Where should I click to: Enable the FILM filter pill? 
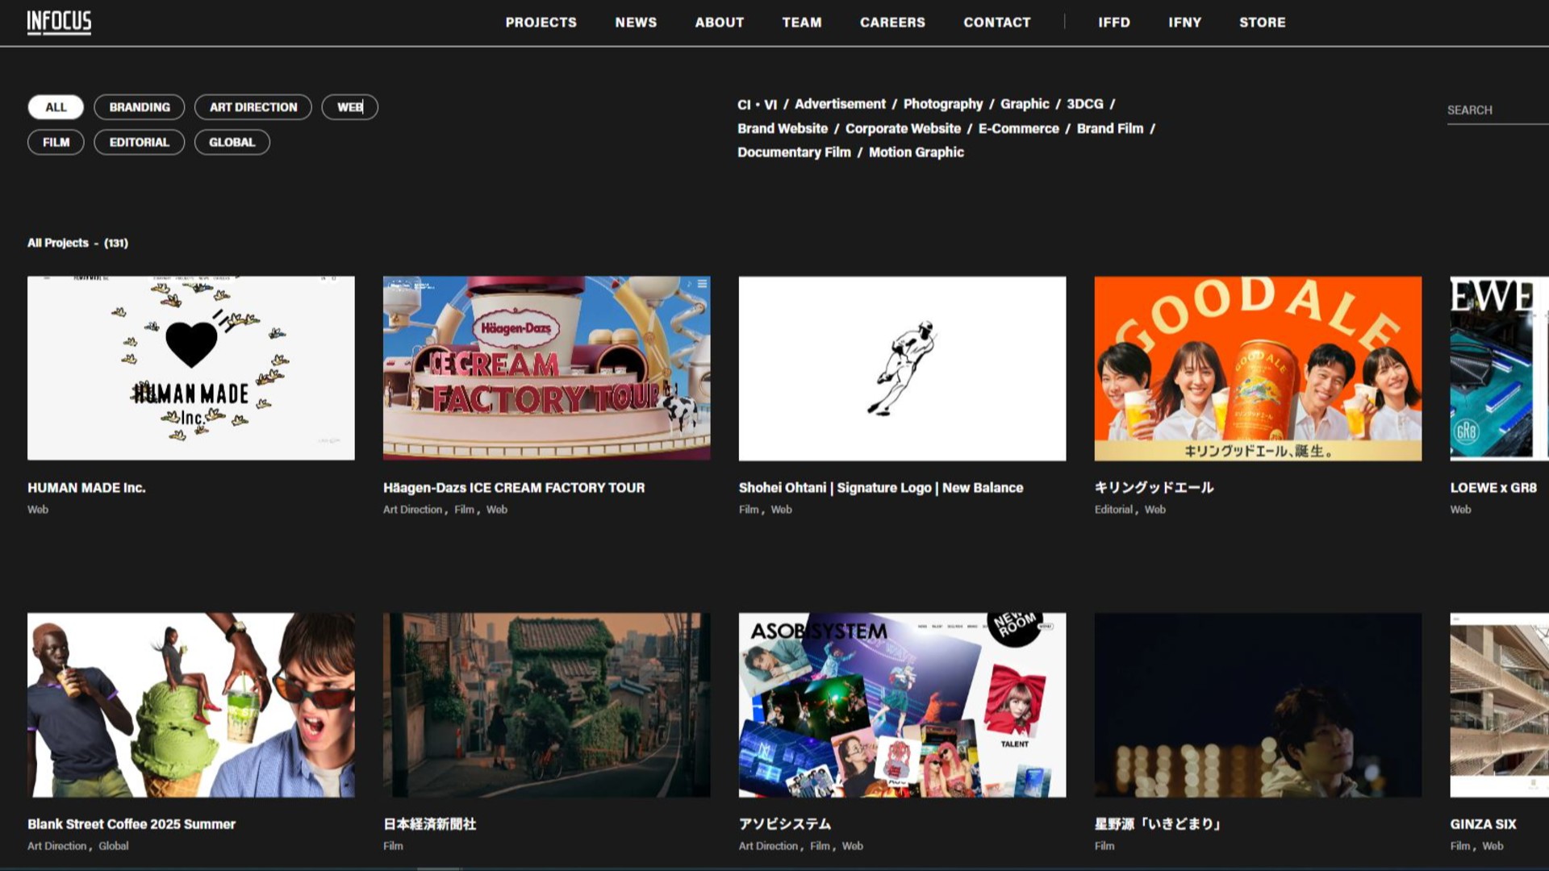click(x=56, y=143)
